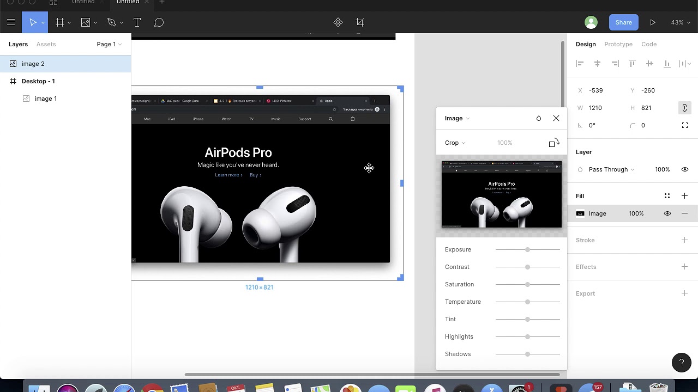Open the fill Style grid icon

(x=667, y=196)
